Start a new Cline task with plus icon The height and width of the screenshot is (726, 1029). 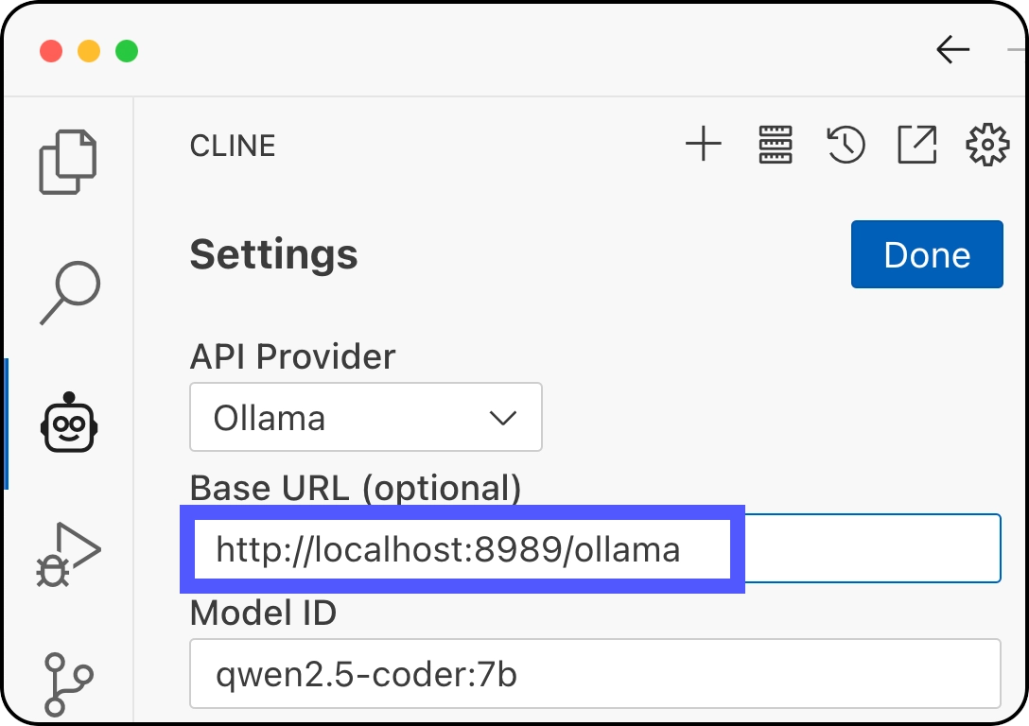point(704,144)
